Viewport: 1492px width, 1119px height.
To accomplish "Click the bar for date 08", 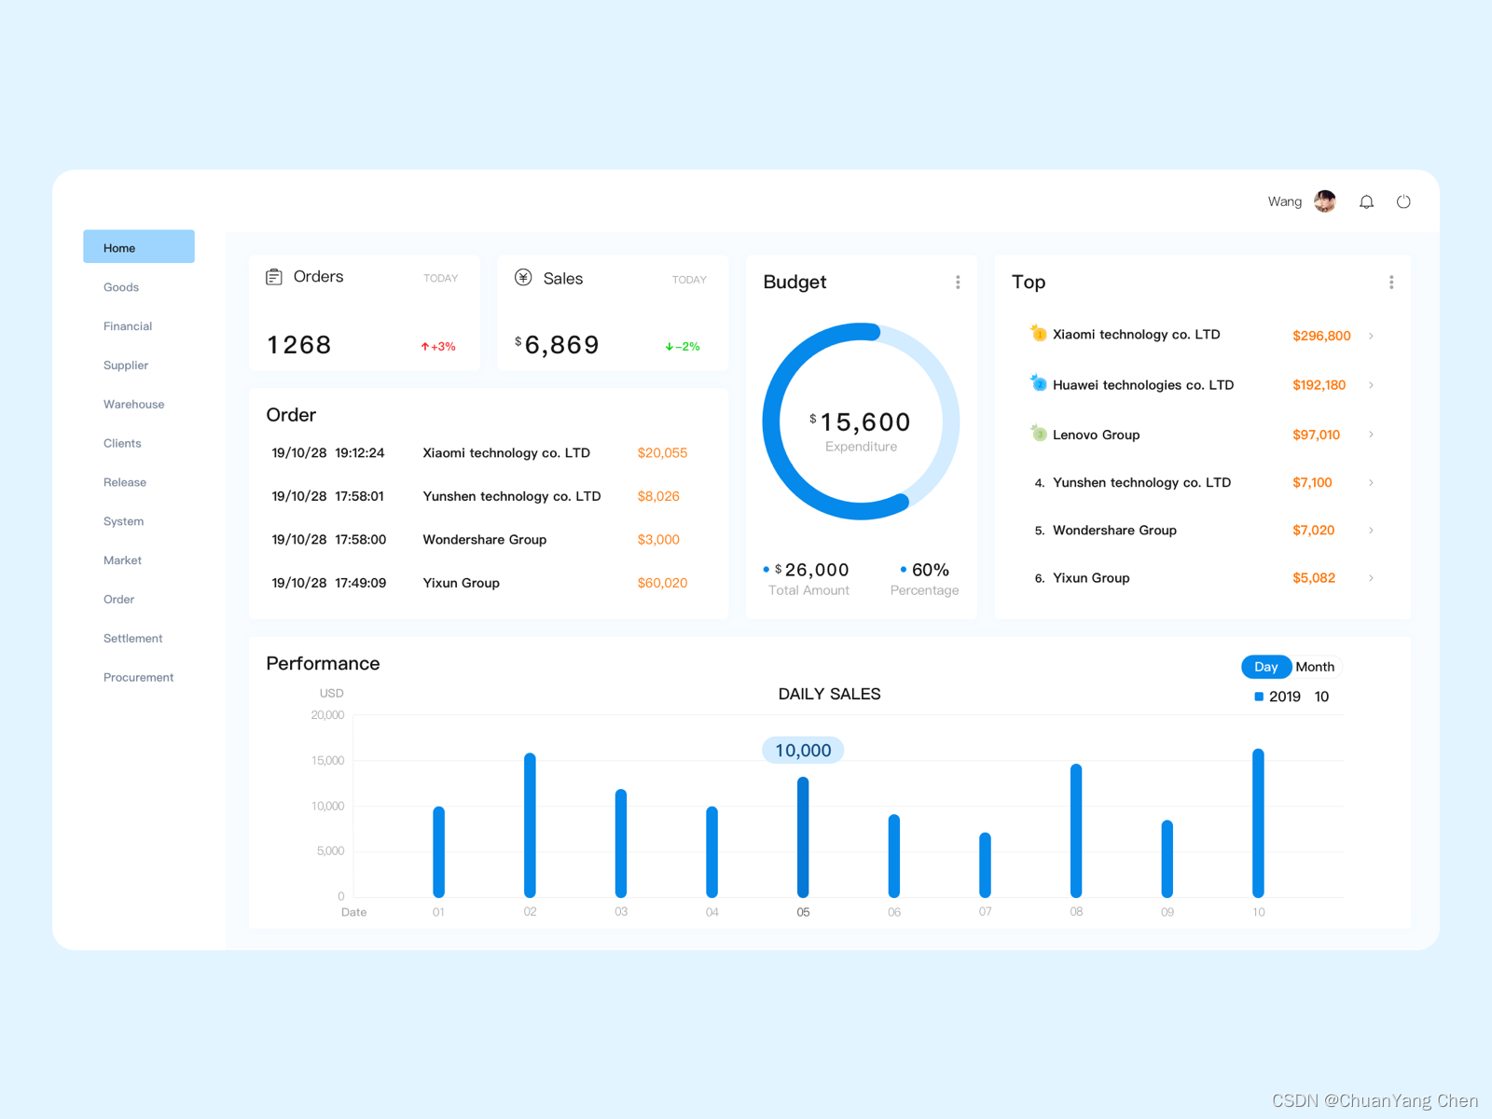I will [x=1076, y=831].
